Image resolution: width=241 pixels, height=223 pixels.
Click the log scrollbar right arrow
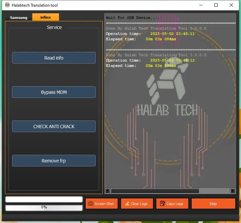click(x=233, y=191)
